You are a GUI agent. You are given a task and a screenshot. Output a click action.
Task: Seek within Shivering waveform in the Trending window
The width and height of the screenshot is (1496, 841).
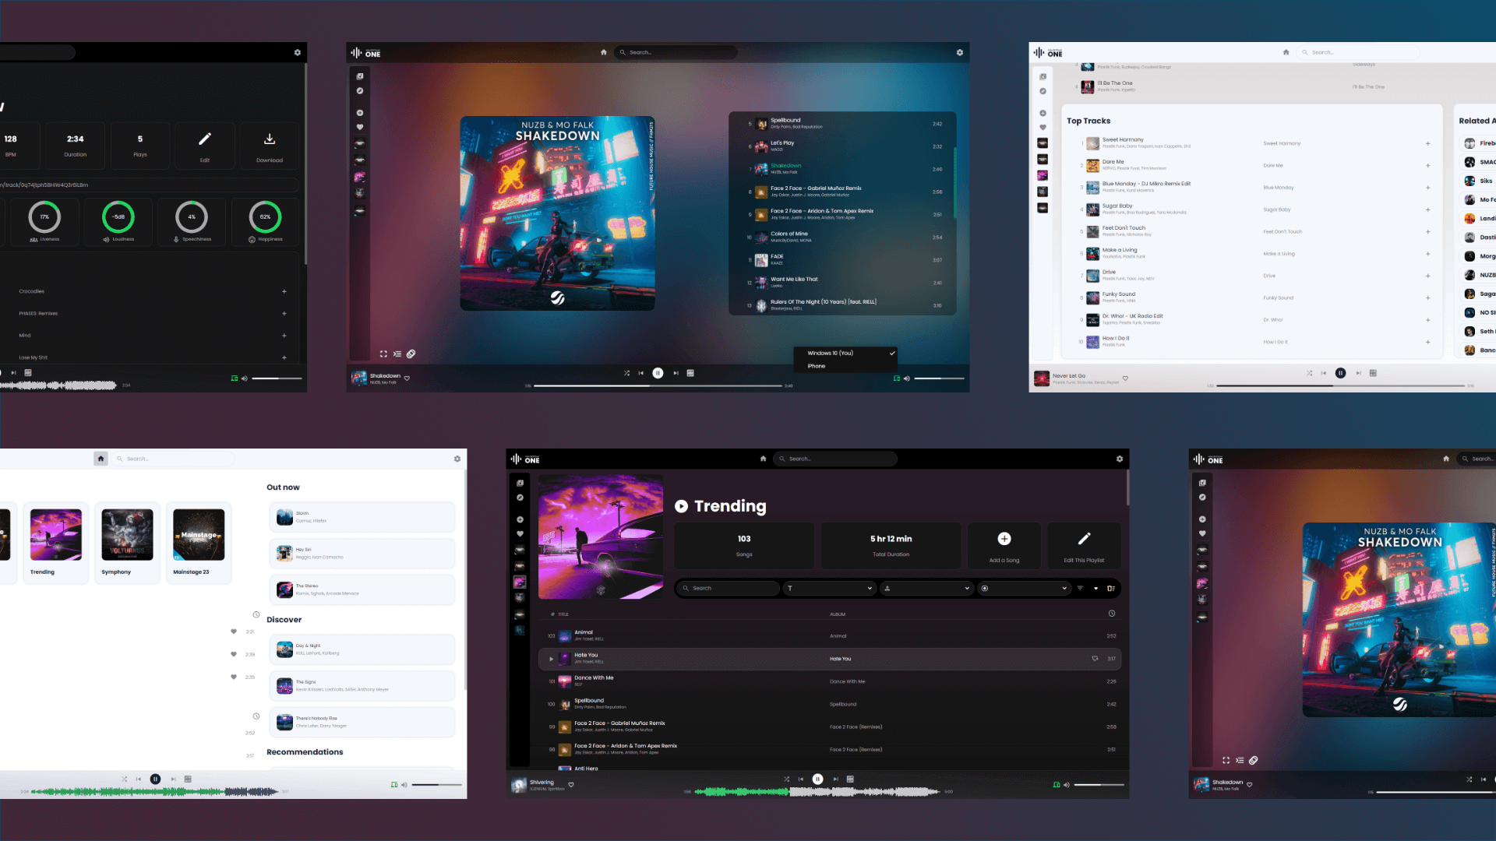[817, 792]
